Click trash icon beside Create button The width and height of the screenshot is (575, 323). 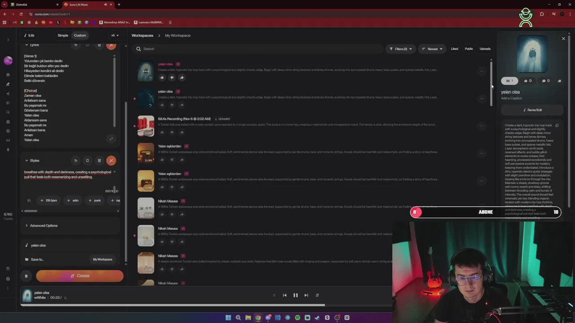[x=26, y=276]
